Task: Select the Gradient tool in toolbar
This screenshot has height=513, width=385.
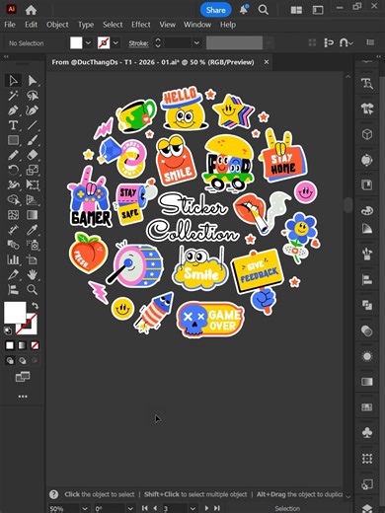Action: pyautogui.click(x=32, y=215)
